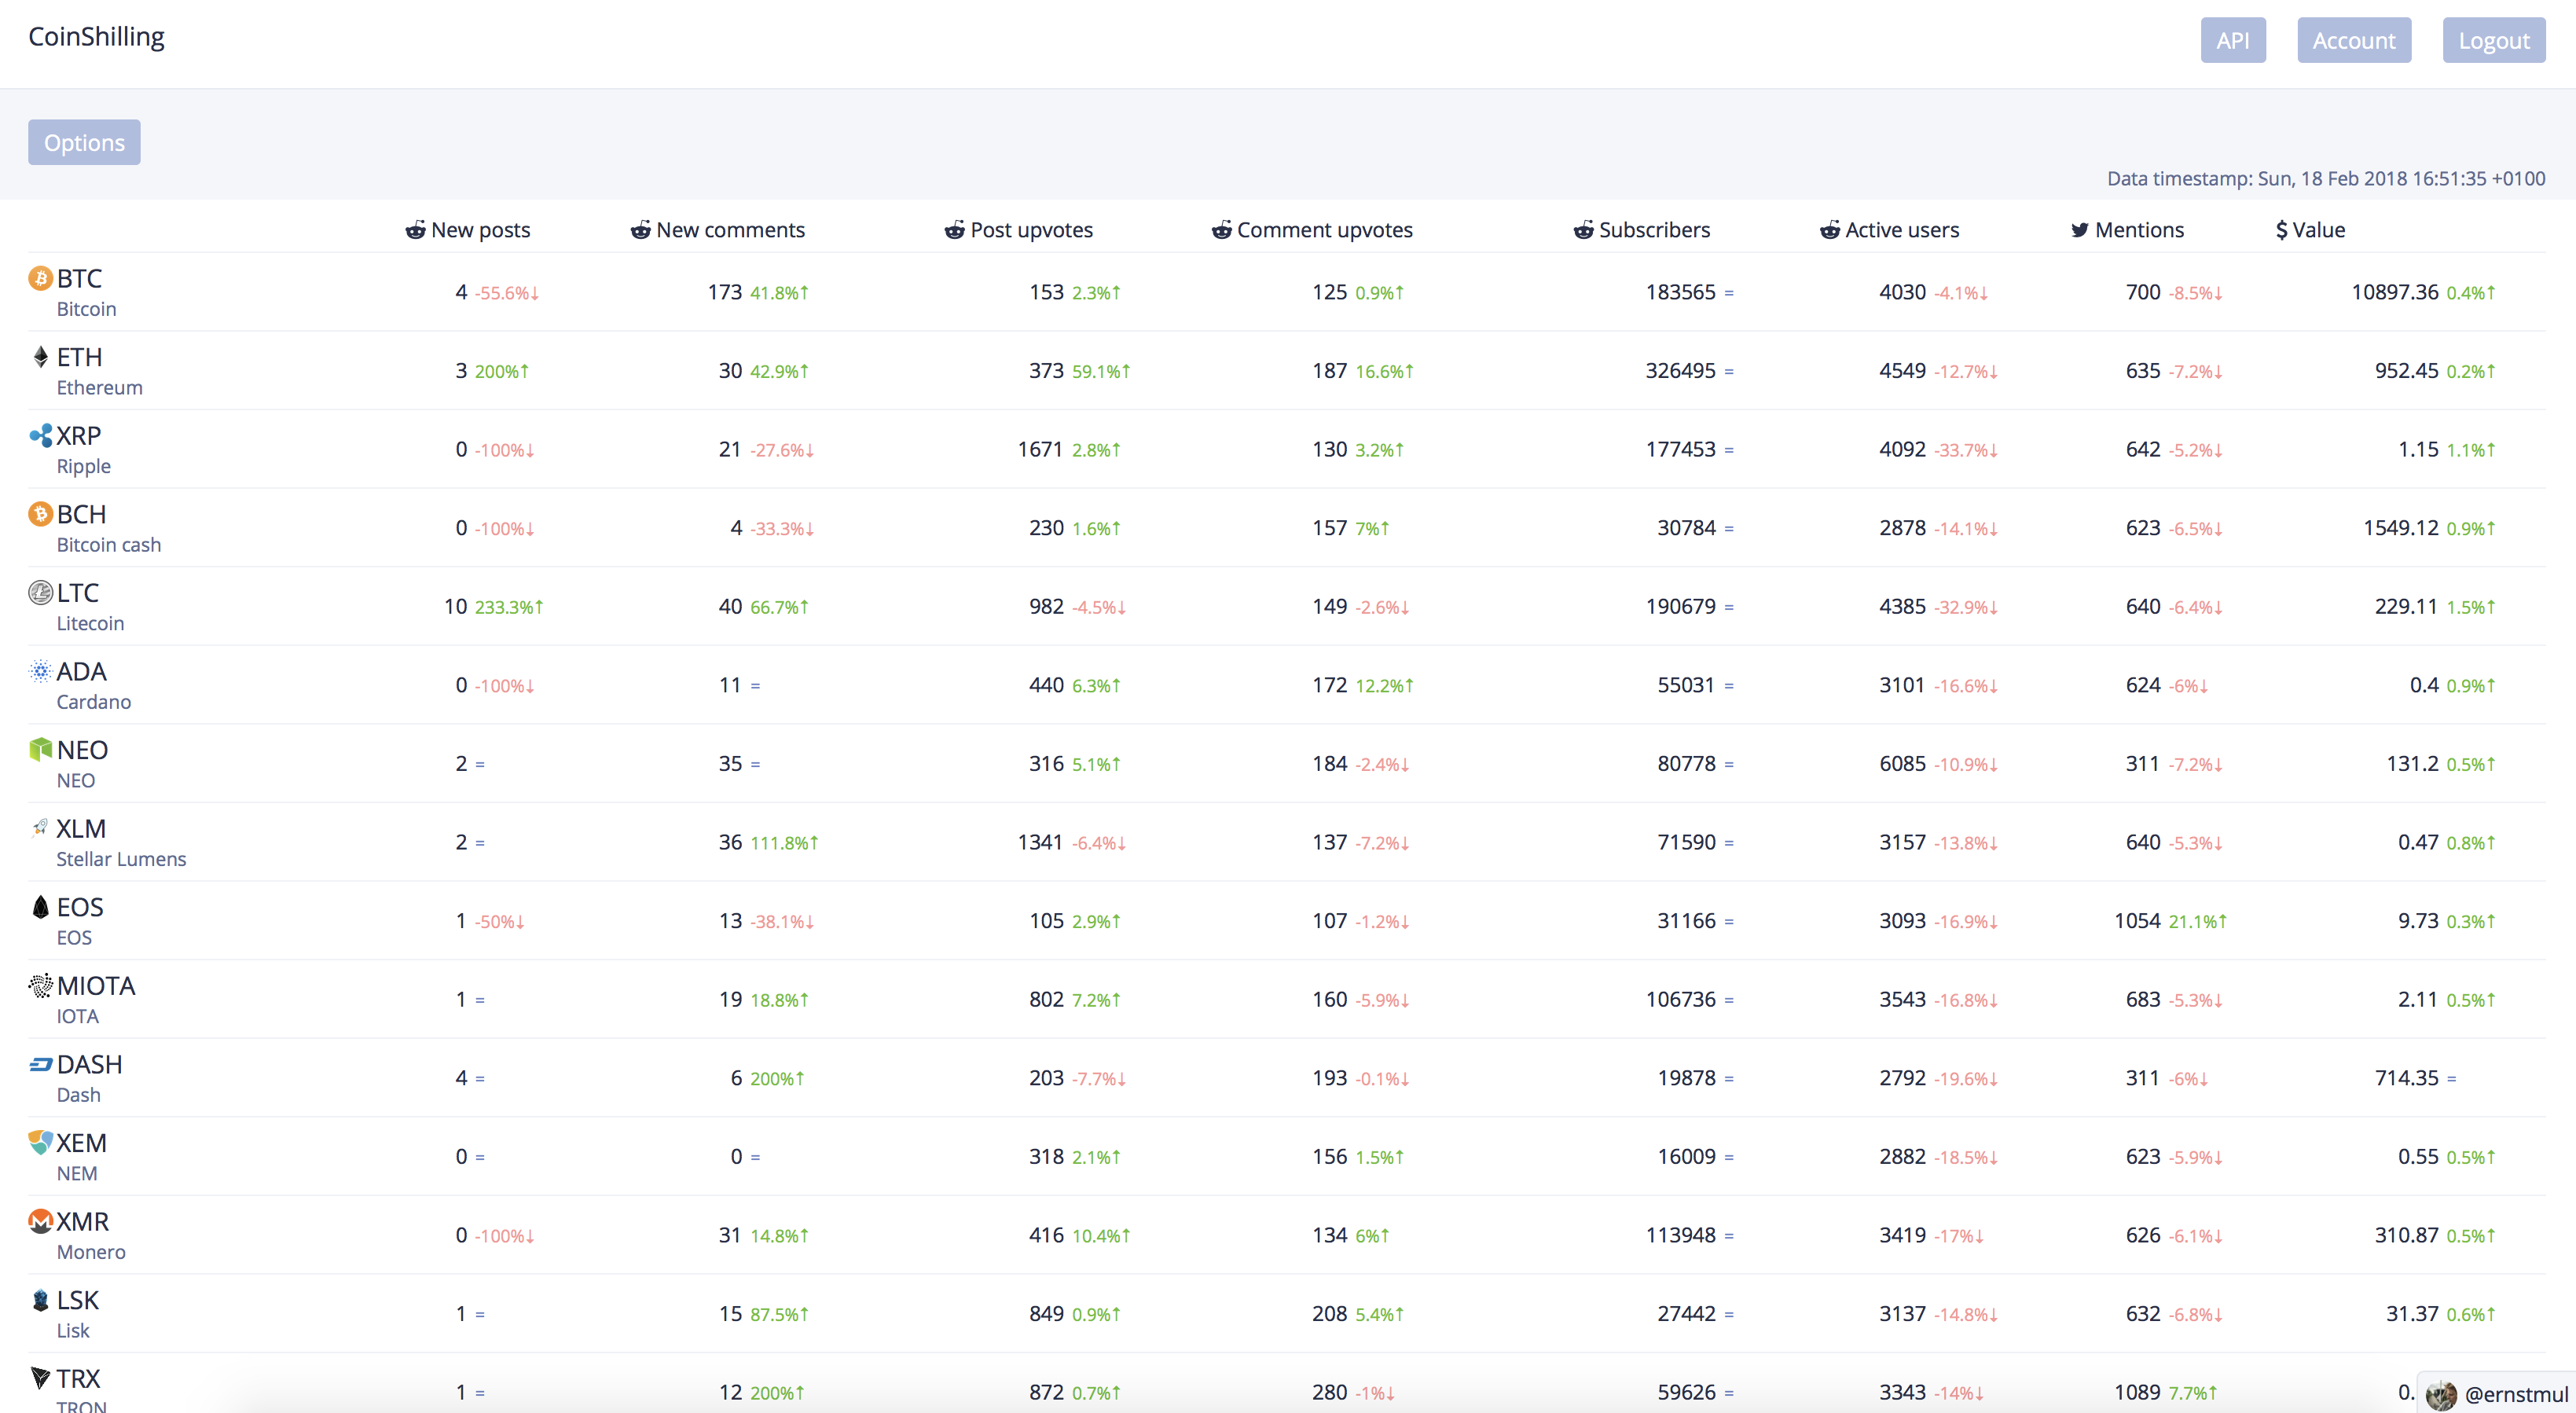Click the Logout button
This screenshot has width=2576, height=1413.
[x=2494, y=40]
